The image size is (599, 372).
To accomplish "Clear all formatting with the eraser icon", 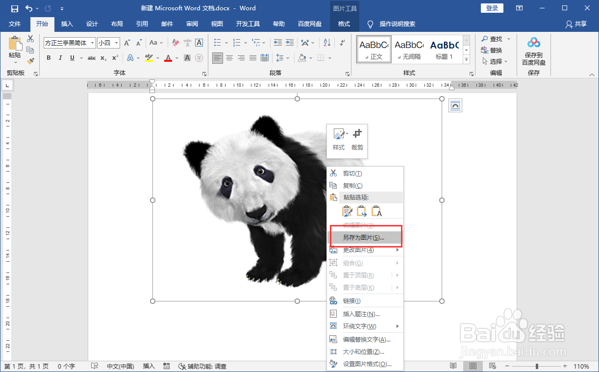I will [176, 43].
